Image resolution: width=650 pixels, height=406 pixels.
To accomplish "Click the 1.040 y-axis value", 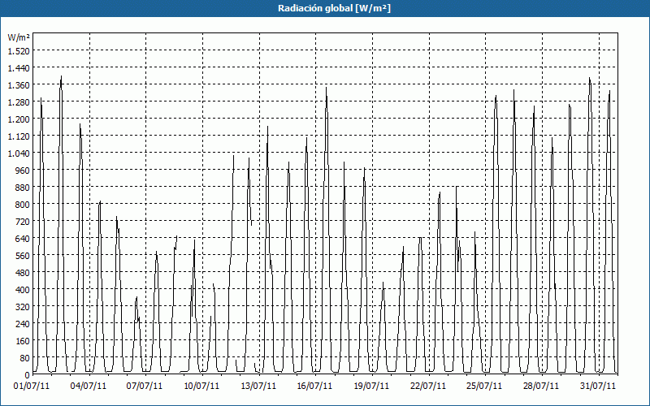I will tap(19, 153).
